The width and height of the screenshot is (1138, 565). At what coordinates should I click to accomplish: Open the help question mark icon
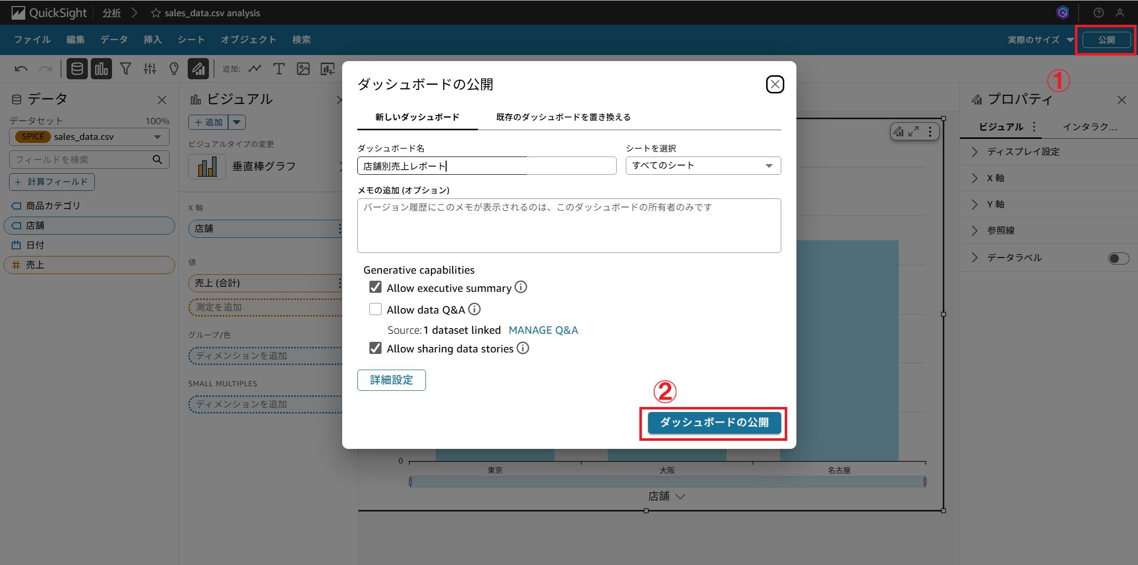1098,13
